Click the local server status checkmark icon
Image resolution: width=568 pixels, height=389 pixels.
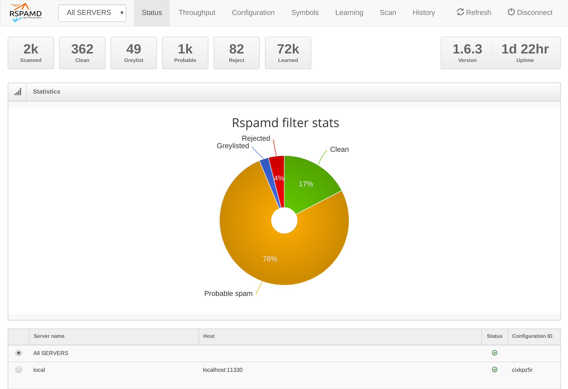[494, 369]
